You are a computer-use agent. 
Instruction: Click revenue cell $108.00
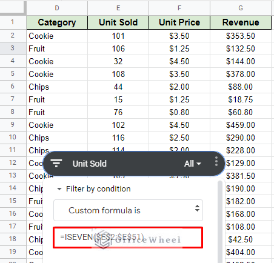[248, 227]
